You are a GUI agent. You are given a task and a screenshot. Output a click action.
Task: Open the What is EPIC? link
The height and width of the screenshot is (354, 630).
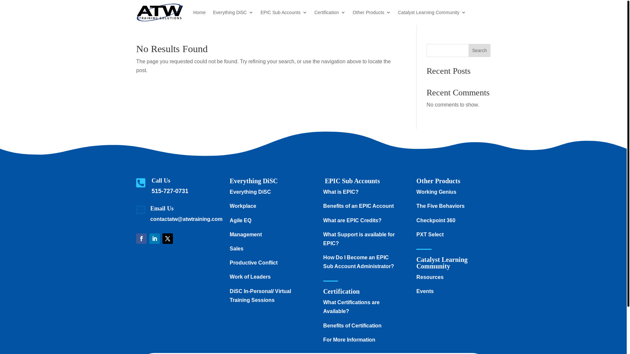(x=341, y=192)
